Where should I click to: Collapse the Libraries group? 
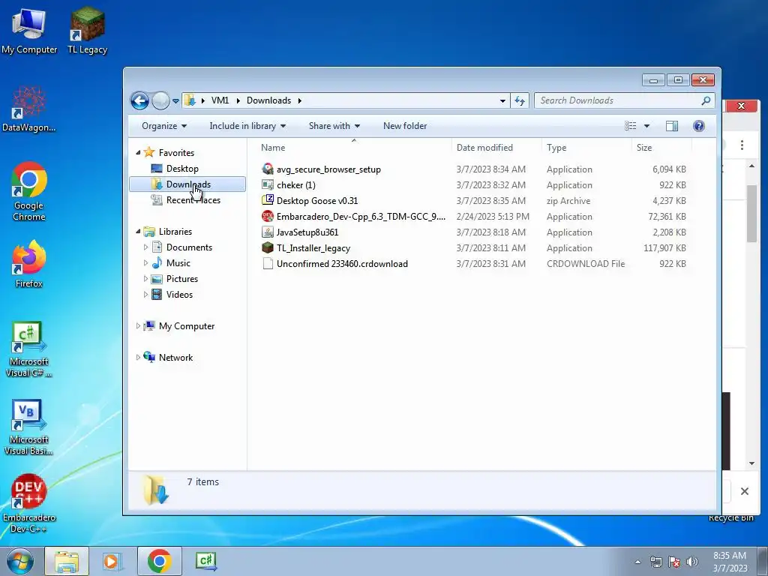(138, 232)
